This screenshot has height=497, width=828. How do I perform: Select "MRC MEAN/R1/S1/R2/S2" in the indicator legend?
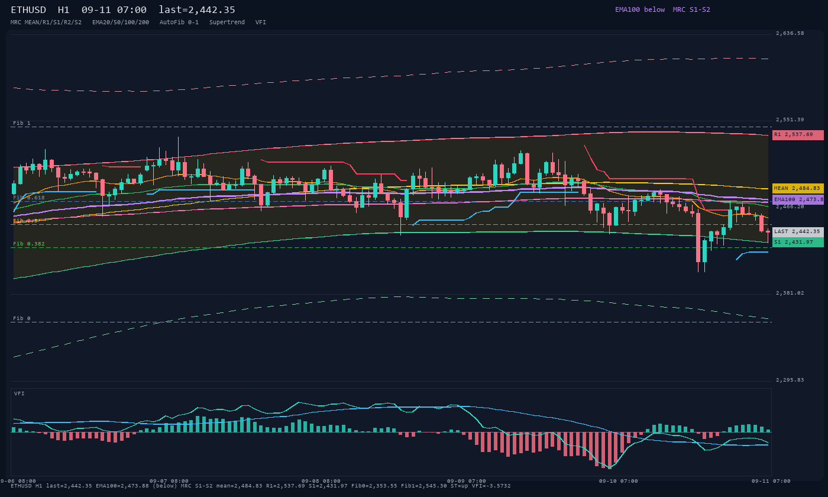(46, 22)
